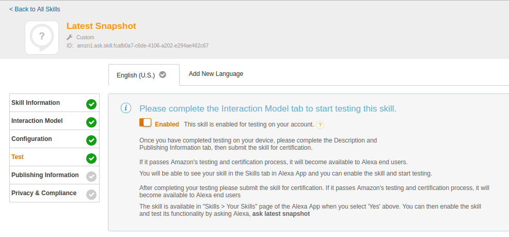Click the skill placeholder question-mark icon
This screenshot has height=237, width=509.
(42, 38)
